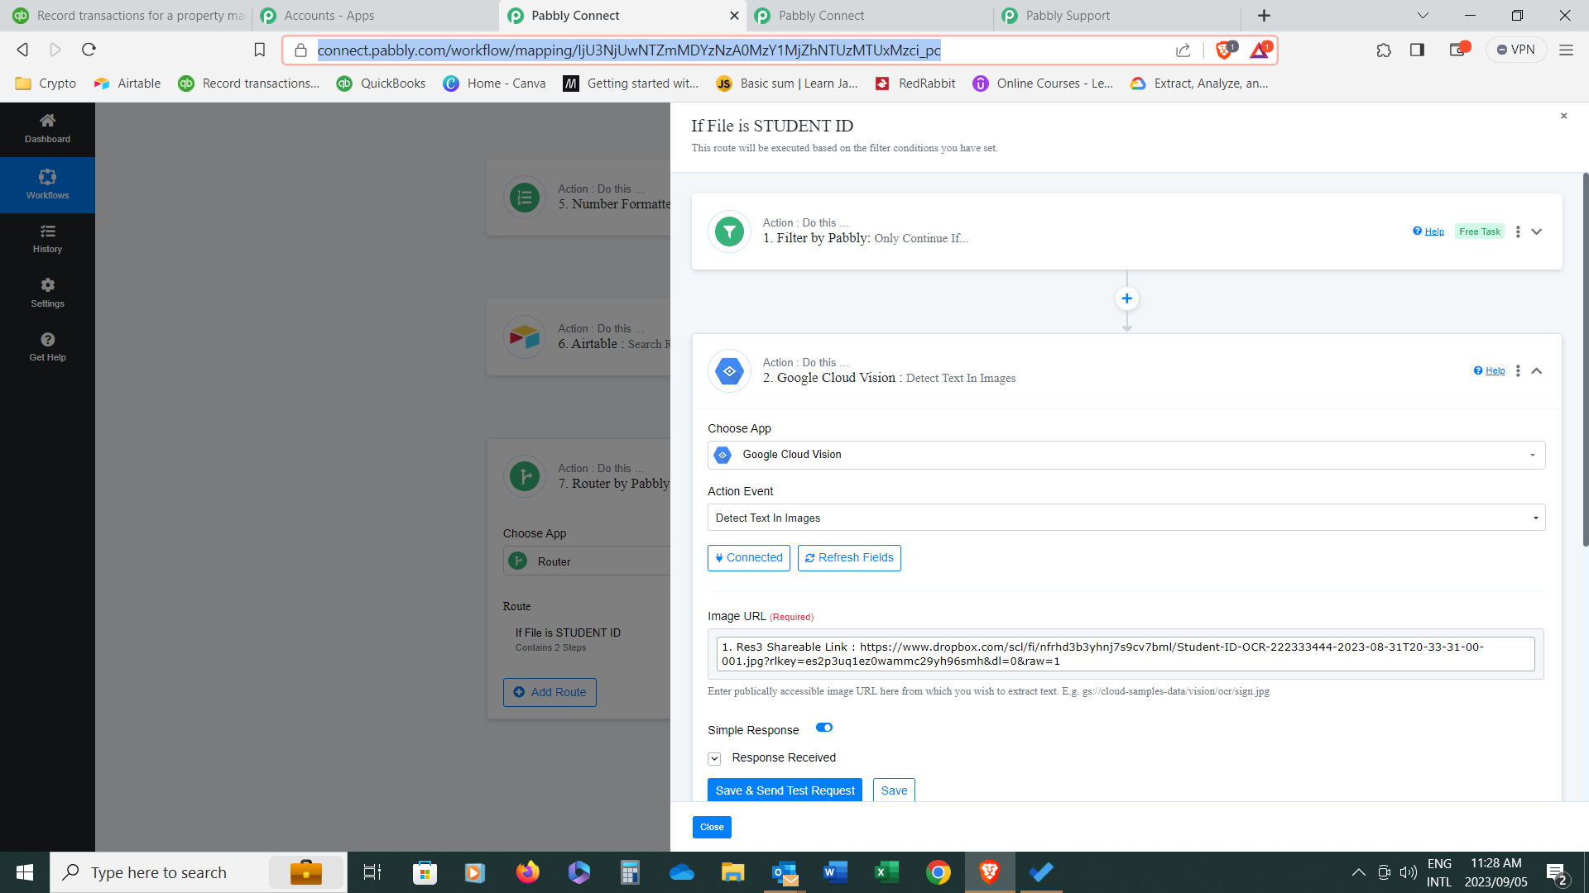Click the Save button
1589x893 pixels.
click(894, 790)
